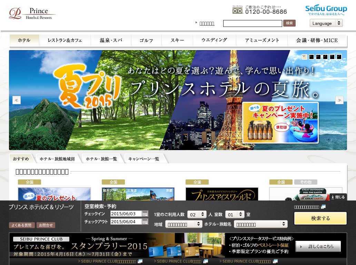Open the 会議・研修・MICE menu

pyautogui.click(x=317, y=40)
